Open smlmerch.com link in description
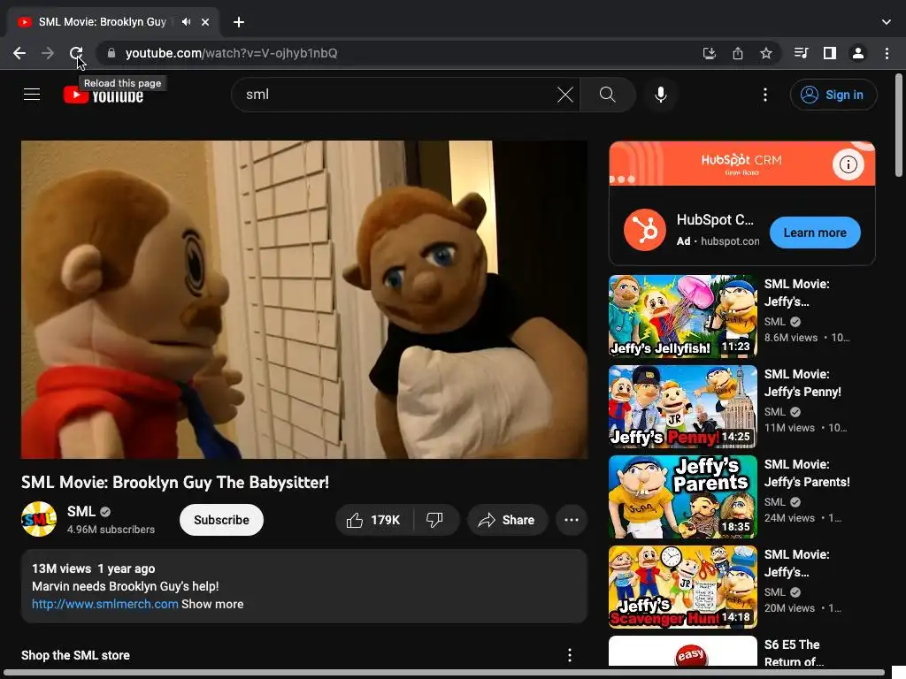Viewport: 906px width, 679px height. pyautogui.click(x=104, y=604)
